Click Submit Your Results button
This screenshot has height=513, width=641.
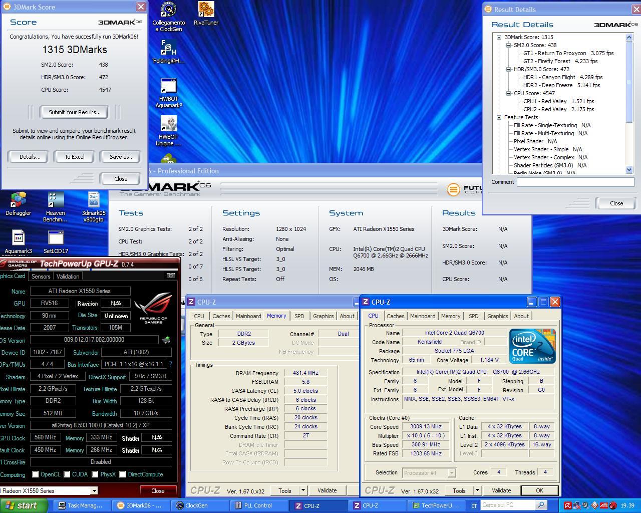(x=75, y=112)
